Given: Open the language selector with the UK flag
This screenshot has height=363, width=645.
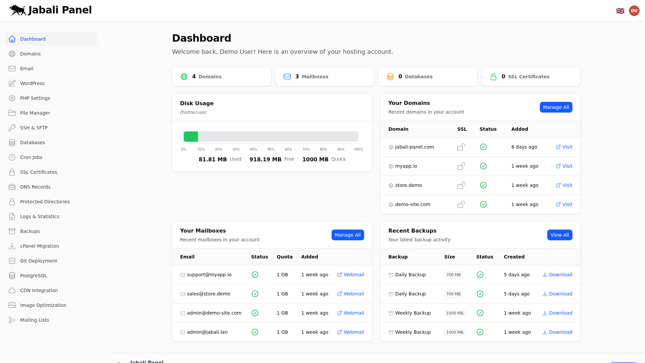Looking at the screenshot, I should click(620, 10).
